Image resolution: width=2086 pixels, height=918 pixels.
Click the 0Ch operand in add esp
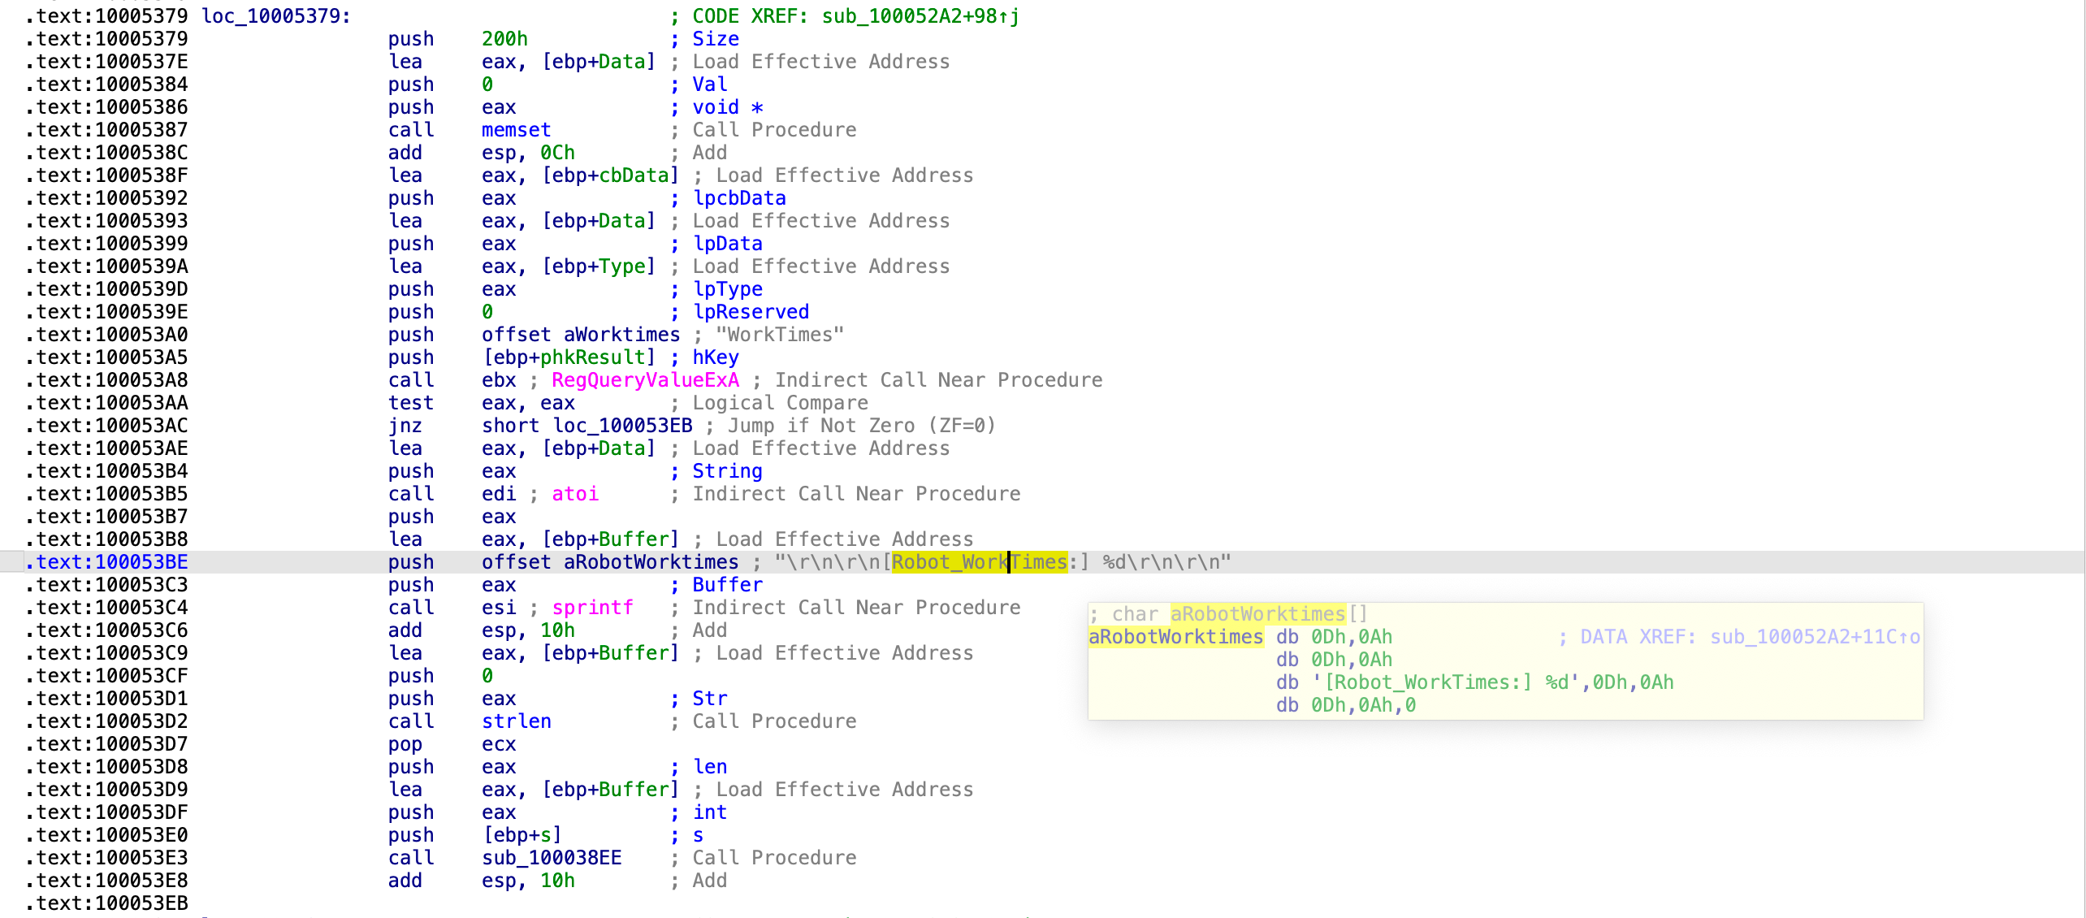point(557,153)
